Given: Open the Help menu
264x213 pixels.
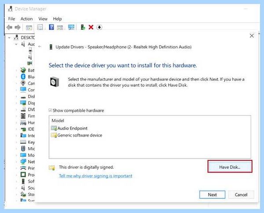Looking at the screenshot, I should click(x=57, y=18).
